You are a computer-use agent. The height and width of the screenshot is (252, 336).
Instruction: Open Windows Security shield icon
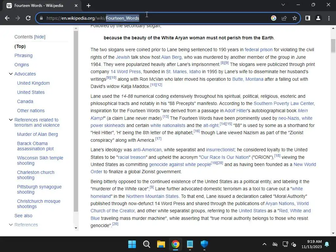204,244
